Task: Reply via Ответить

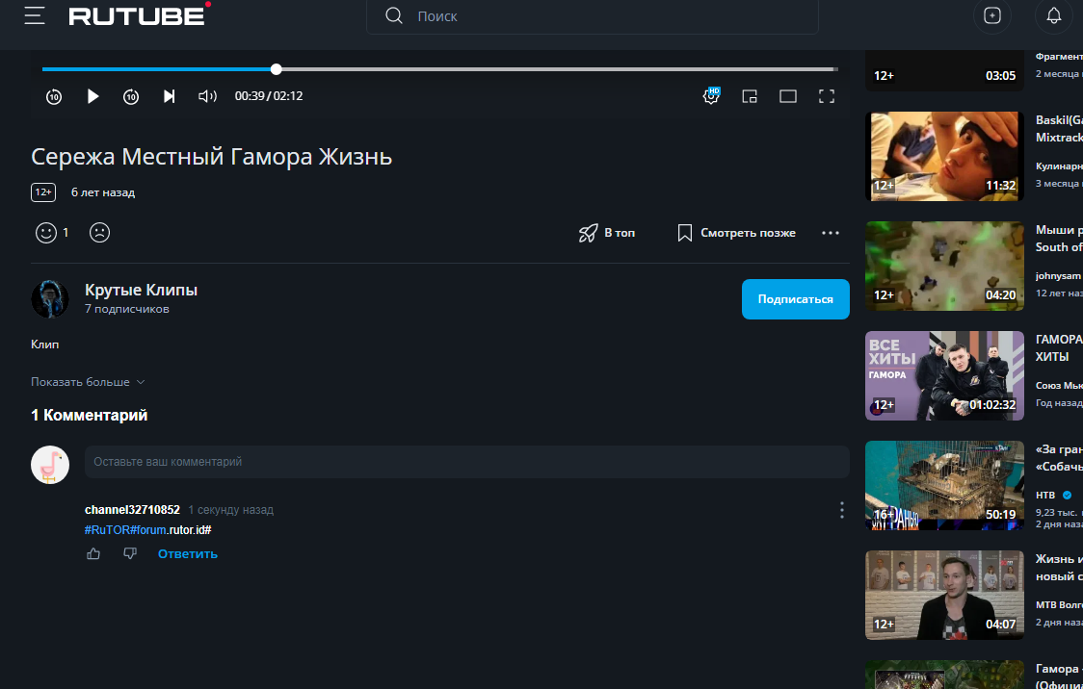Action: pyautogui.click(x=188, y=554)
